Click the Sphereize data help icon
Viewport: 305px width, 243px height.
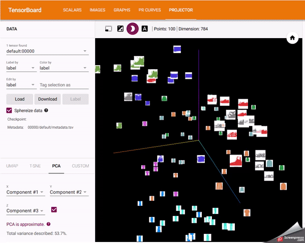46,110
